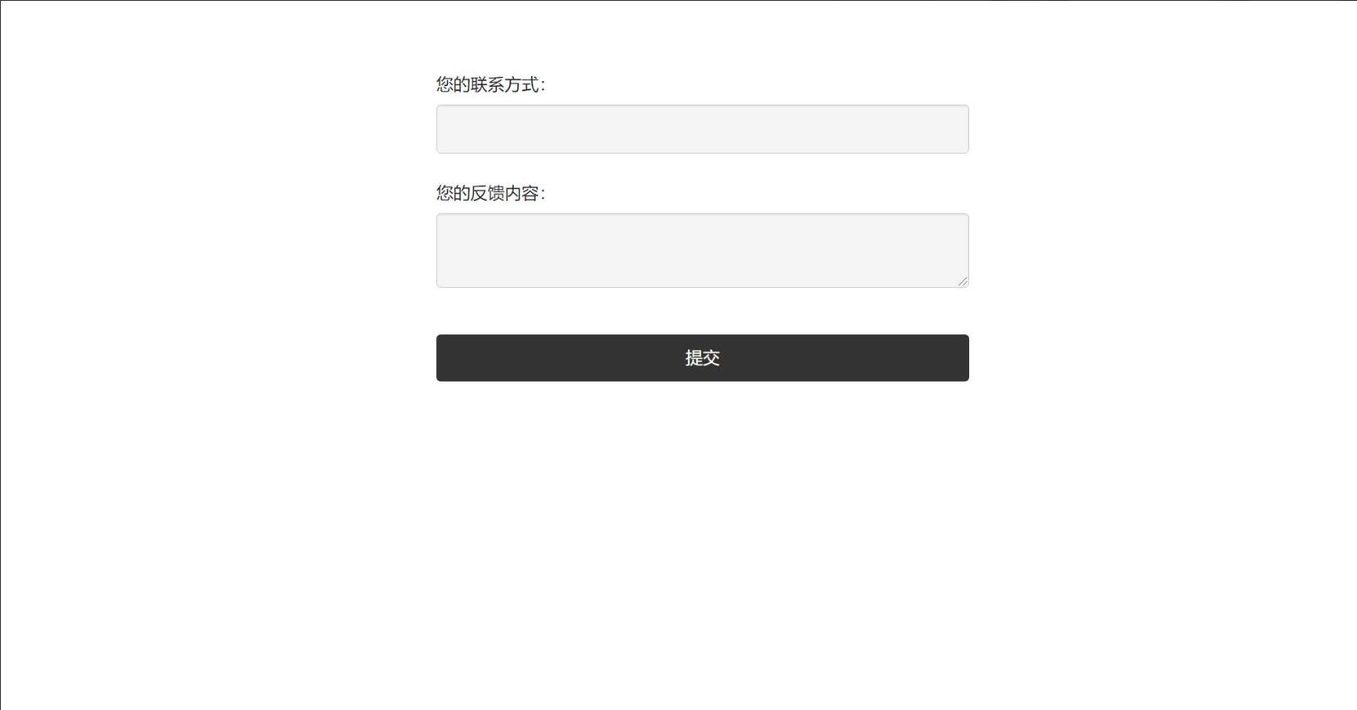
Task: Click inside the single-line gray input box
Action: pyautogui.click(x=702, y=129)
